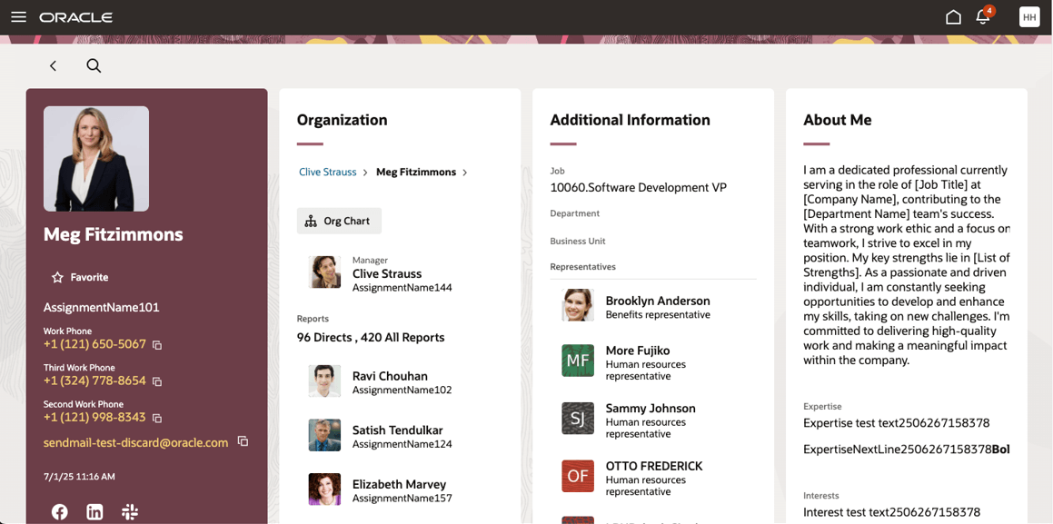Viewport: 1053px width, 524px height.
Task: Open Meg's Slack icon
Action: point(129,511)
